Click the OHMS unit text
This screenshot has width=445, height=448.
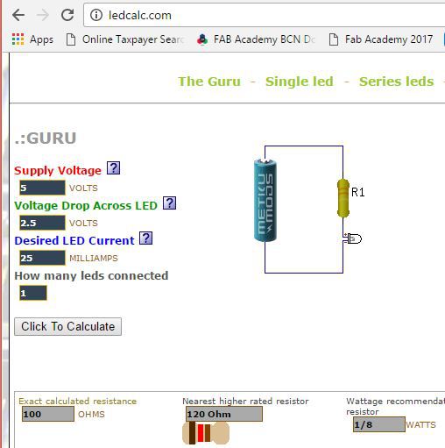[x=91, y=415]
